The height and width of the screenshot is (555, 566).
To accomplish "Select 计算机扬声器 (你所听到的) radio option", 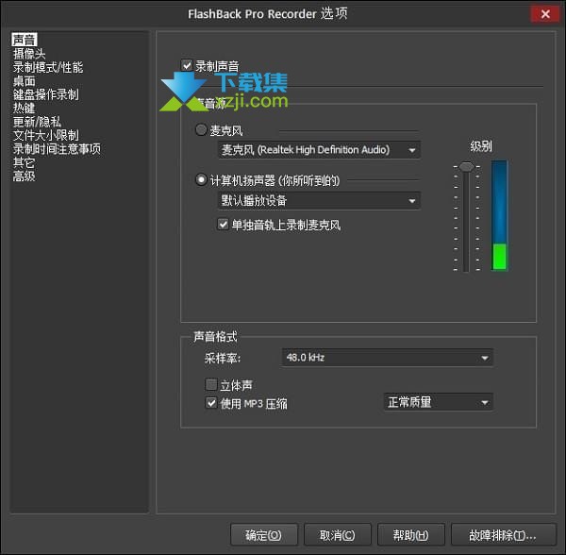I will [x=201, y=179].
